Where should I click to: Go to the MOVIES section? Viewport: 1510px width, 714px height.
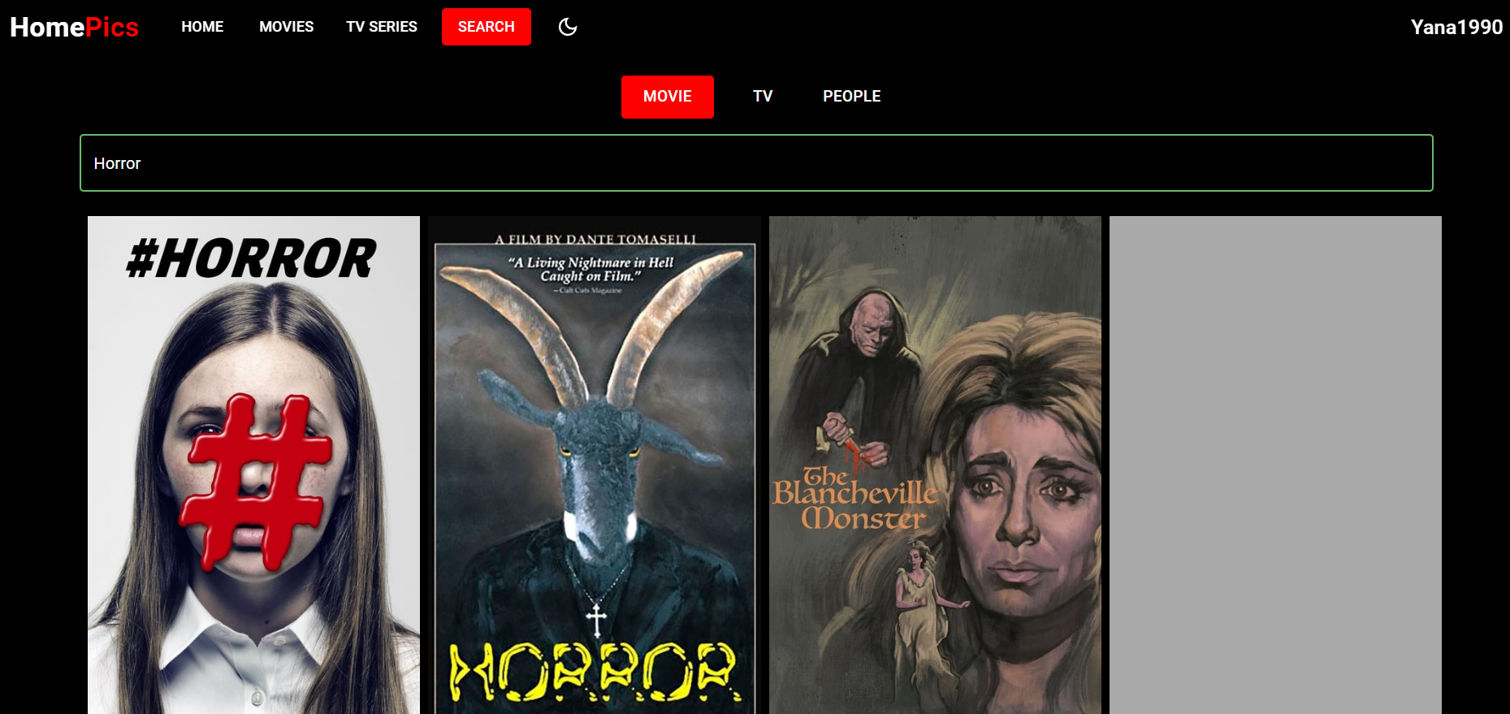click(x=286, y=27)
